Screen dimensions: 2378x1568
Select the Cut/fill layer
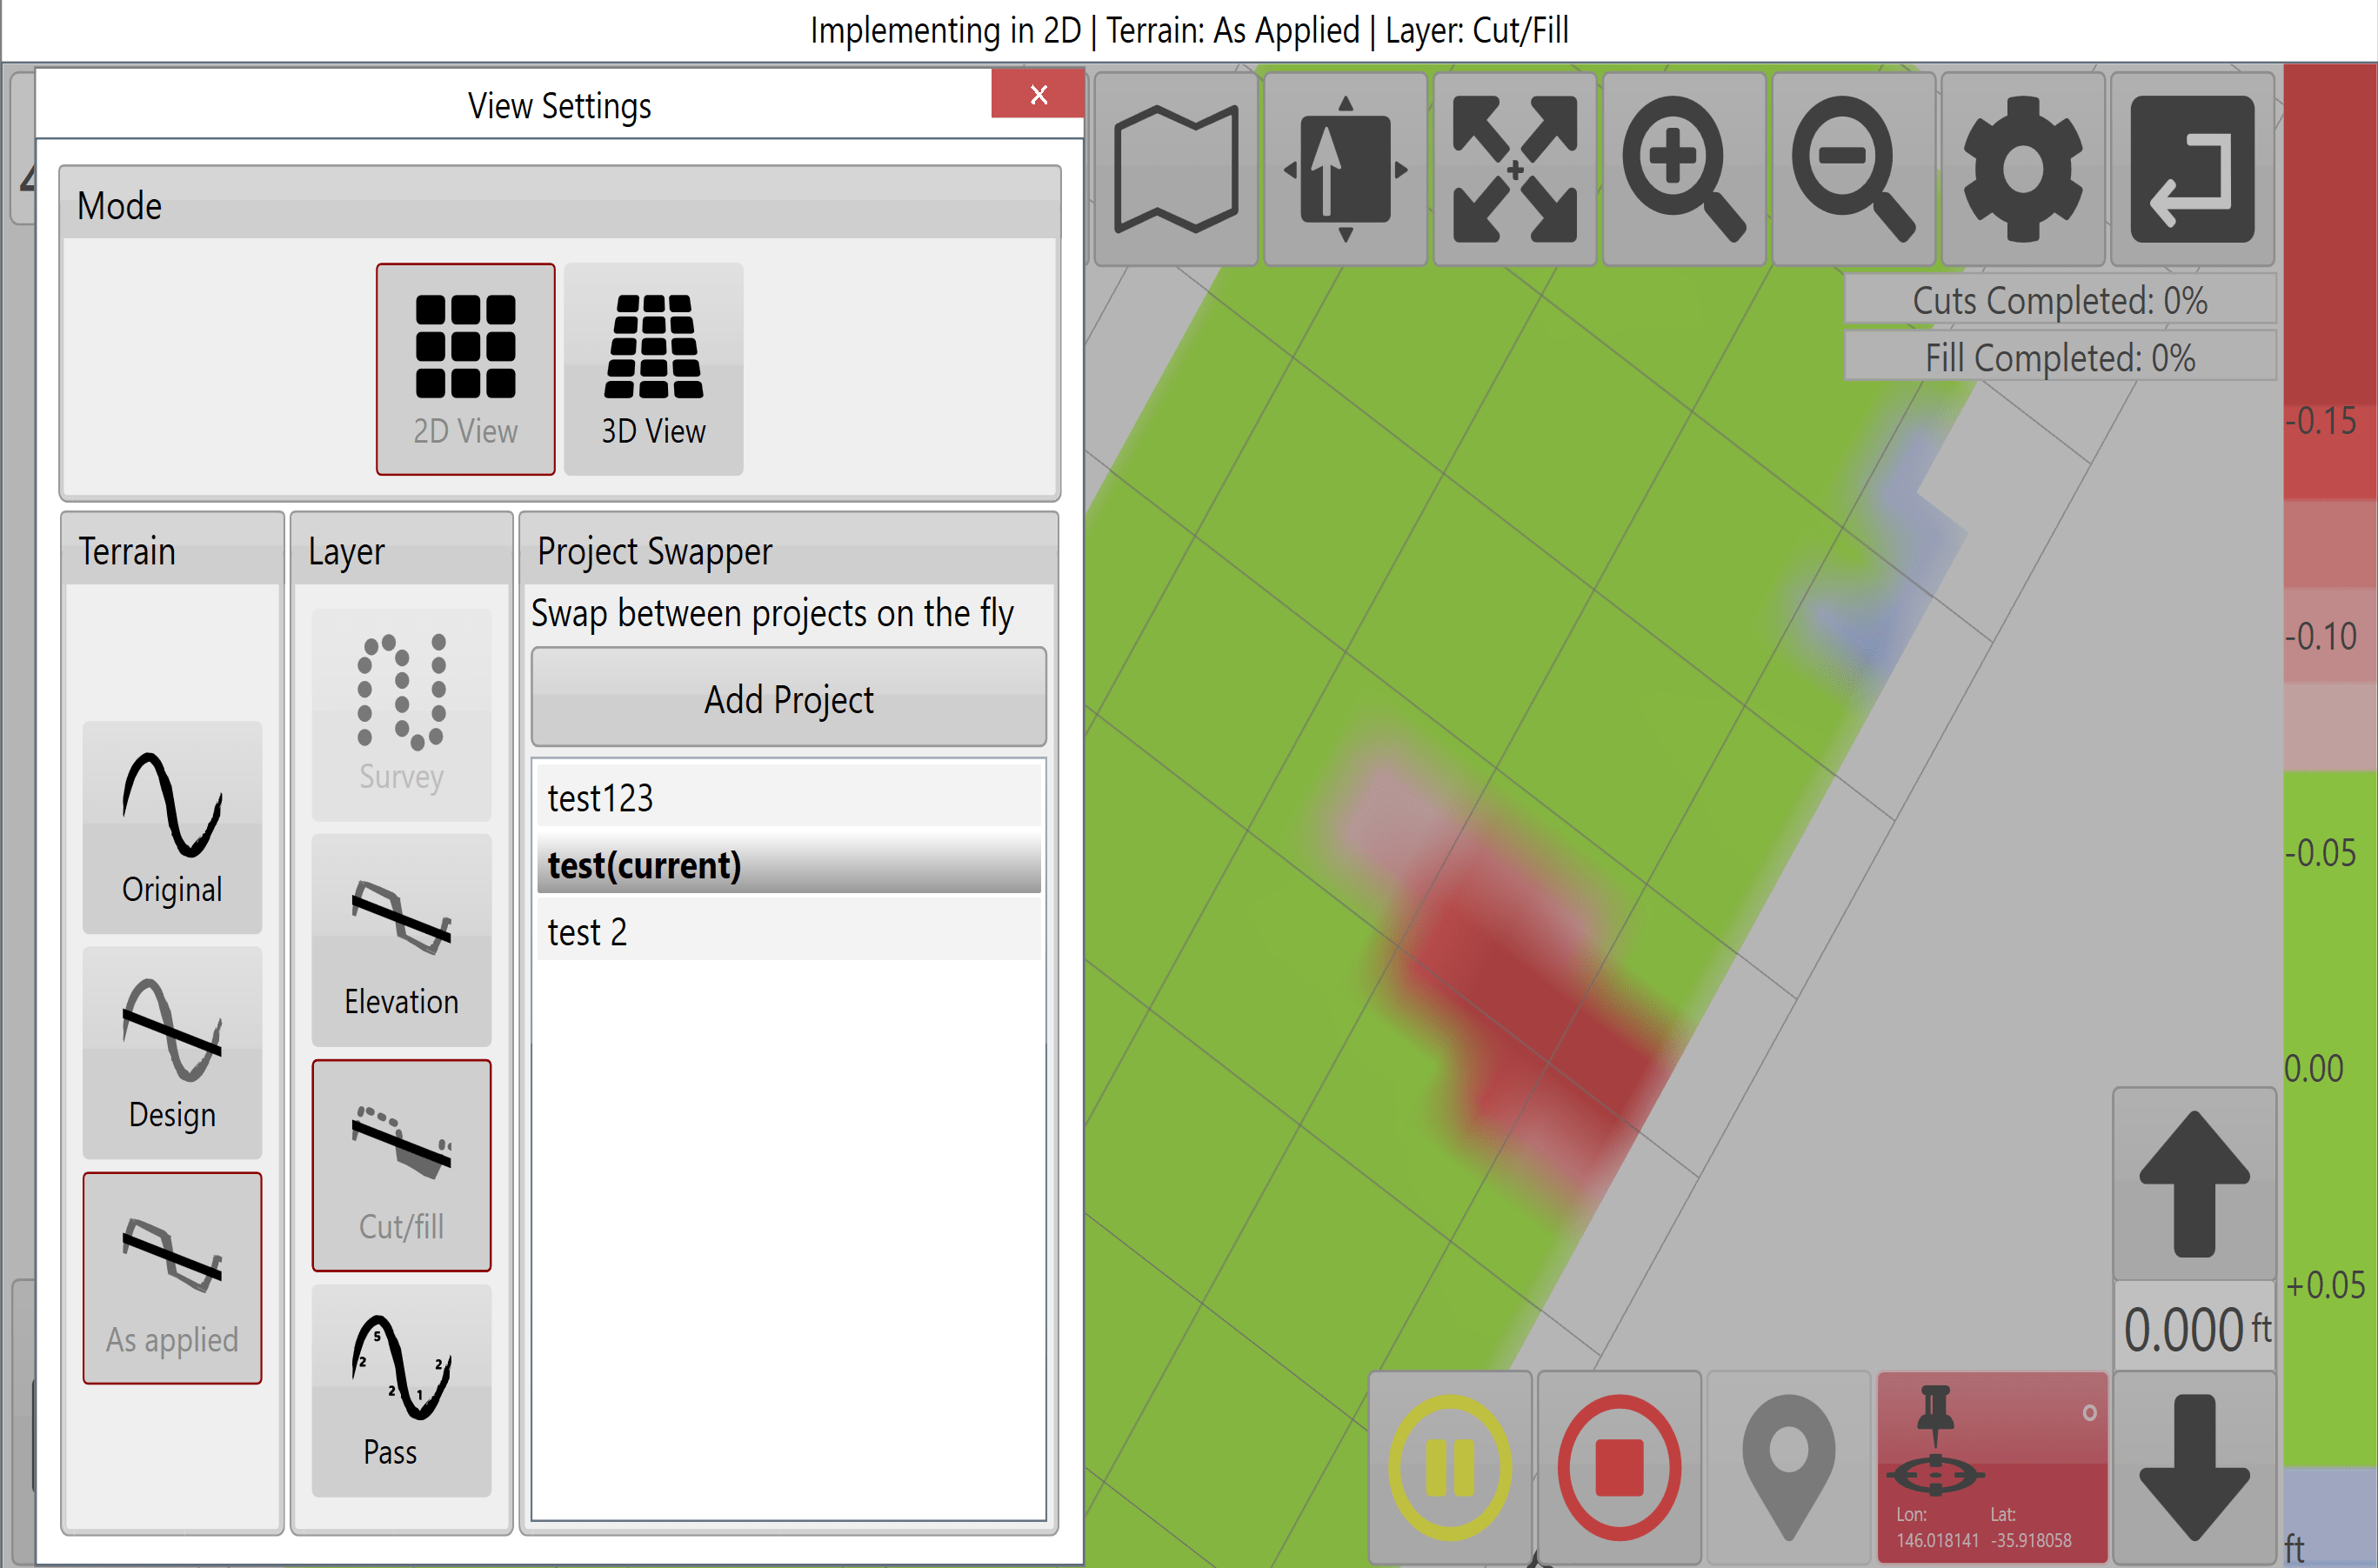402,1165
